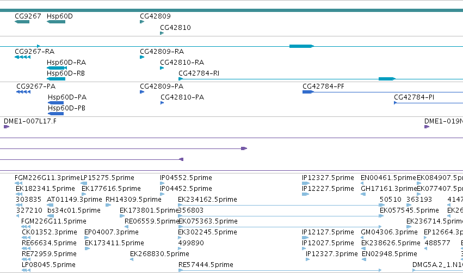Select the purple BAC span ending arrow
This screenshot has height=273, width=463.
click(x=244, y=148)
